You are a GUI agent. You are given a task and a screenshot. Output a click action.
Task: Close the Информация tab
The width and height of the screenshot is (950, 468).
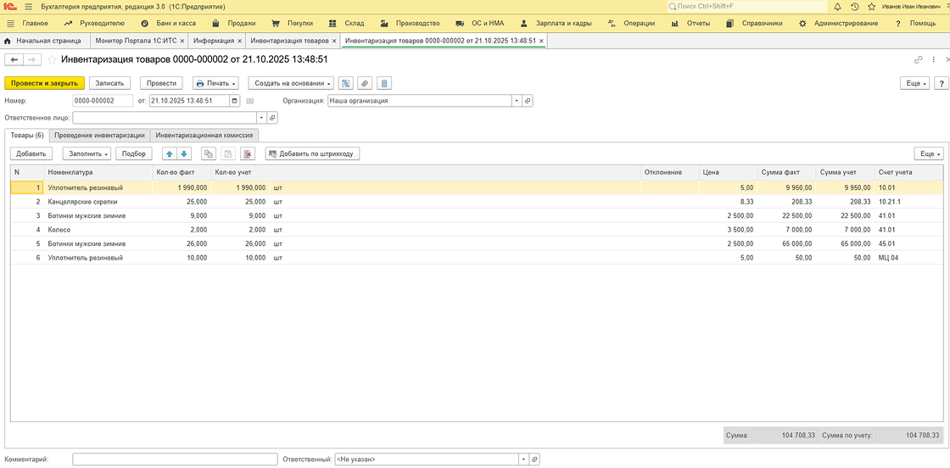[x=240, y=40]
